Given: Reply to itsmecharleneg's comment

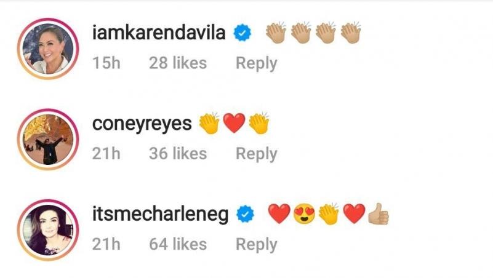Looking at the screenshot, I should [x=256, y=244].
